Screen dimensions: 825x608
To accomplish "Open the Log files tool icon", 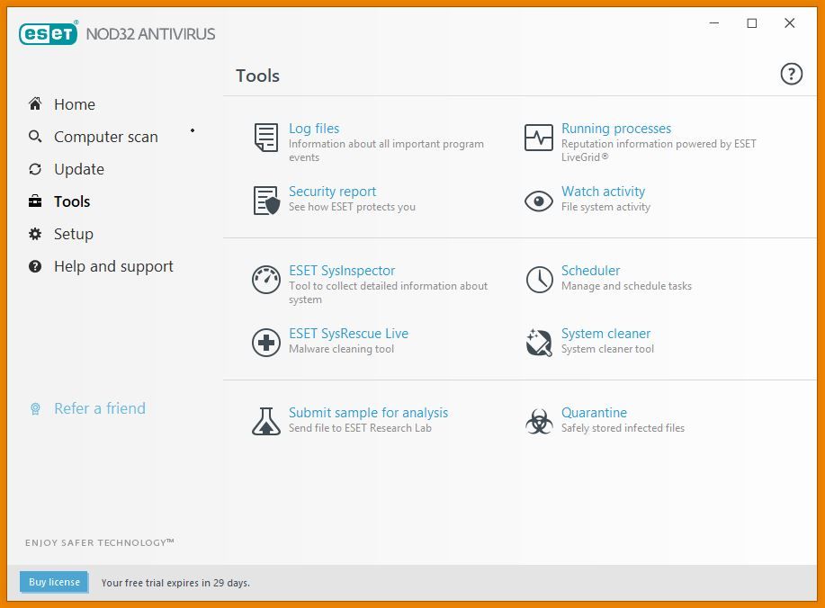I will [x=265, y=138].
